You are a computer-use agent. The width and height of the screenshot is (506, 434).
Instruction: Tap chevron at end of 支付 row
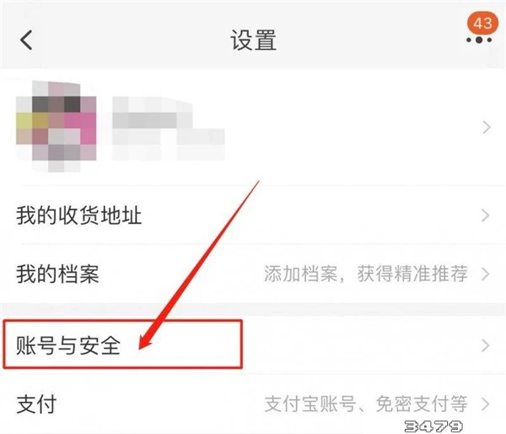(x=486, y=404)
